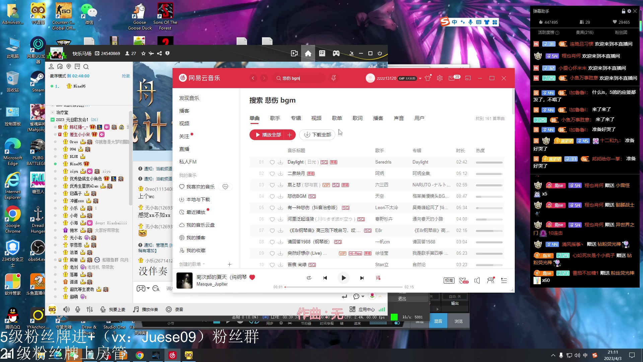Image resolution: width=643 pixels, height=362 pixels.
Task: Click the voice search microphone in NetEase Music
Action: click(x=334, y=78)
